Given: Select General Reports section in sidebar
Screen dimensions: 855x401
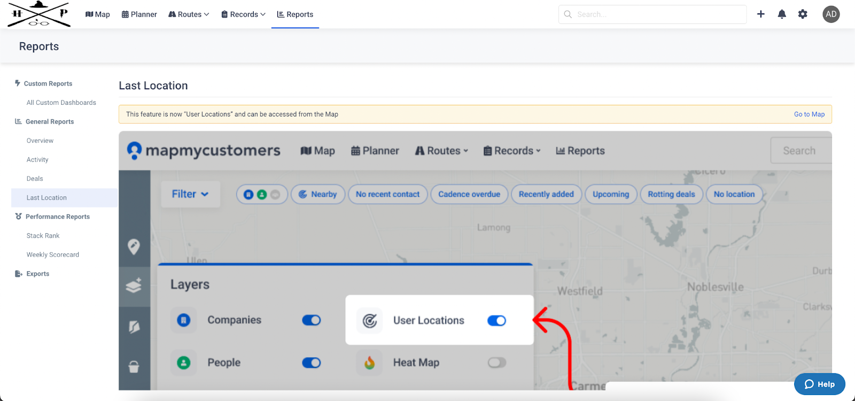Looking at the screenshot, I should (50, 122).
